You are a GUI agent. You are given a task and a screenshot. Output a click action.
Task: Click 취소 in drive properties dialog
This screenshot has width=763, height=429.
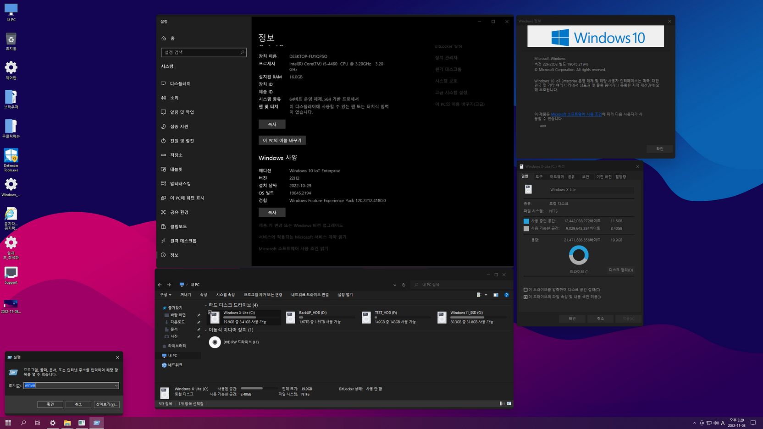[600, 319]
